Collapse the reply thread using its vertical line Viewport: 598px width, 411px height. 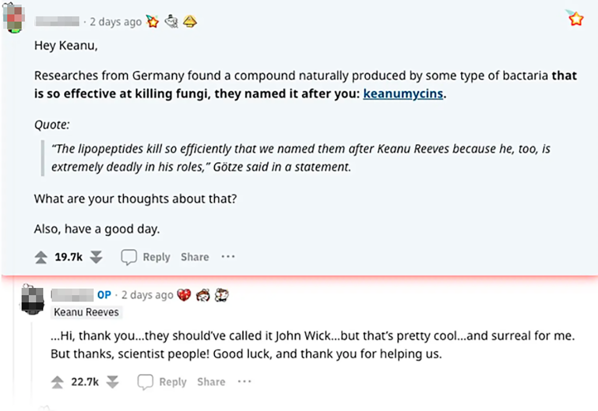pos(33,359)
